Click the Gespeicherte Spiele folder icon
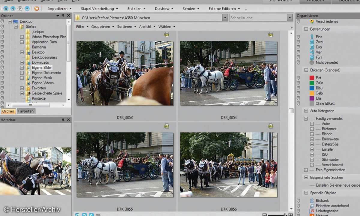The image size is (360, 216). tap(28, 93)
